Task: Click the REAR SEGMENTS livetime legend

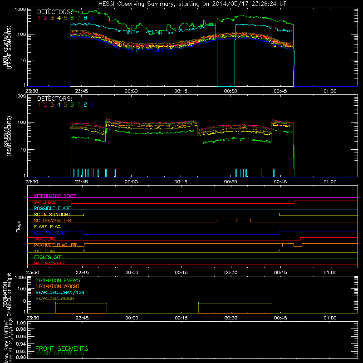Action: click(60, 353)
